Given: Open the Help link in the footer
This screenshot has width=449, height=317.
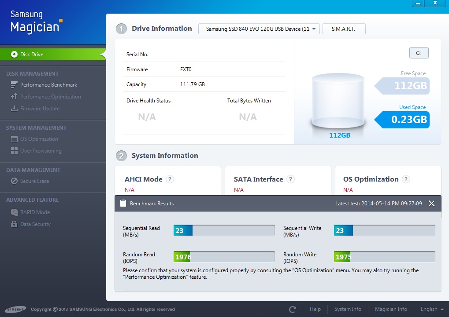Looking at the screenshot, I should click(315, 309).
